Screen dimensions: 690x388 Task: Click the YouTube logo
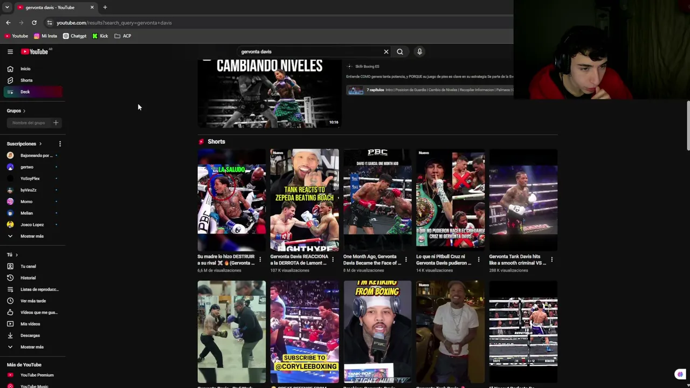pyautogui.click(x=35, y=52)
